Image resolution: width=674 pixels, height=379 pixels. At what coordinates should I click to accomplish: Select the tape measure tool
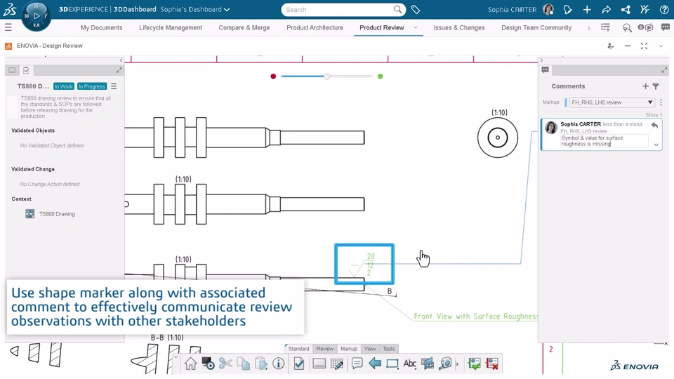click(x=445, y=364)
